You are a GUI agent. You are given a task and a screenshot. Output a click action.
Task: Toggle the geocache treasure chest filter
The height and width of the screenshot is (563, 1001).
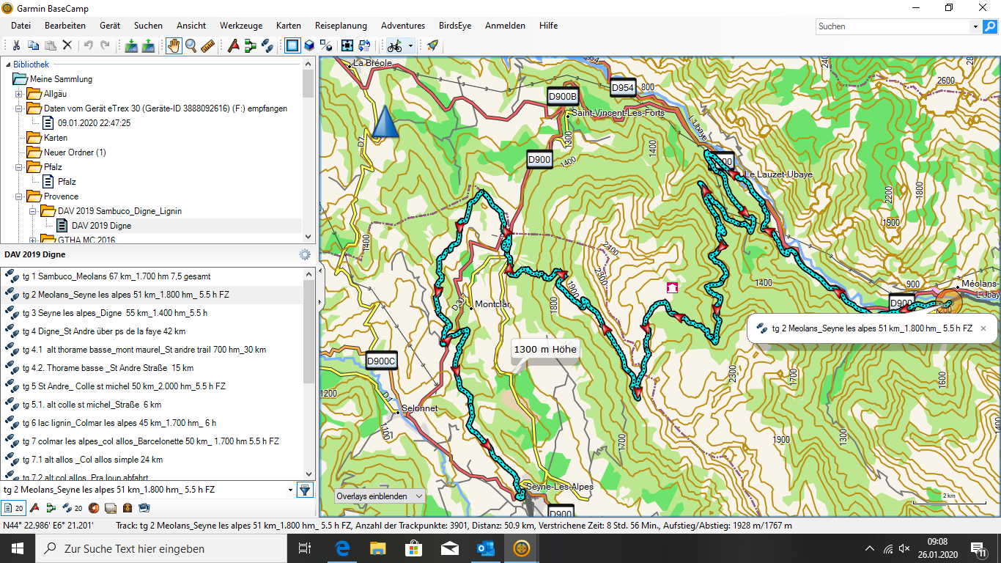pyautogui.click(x=128, y=507)
